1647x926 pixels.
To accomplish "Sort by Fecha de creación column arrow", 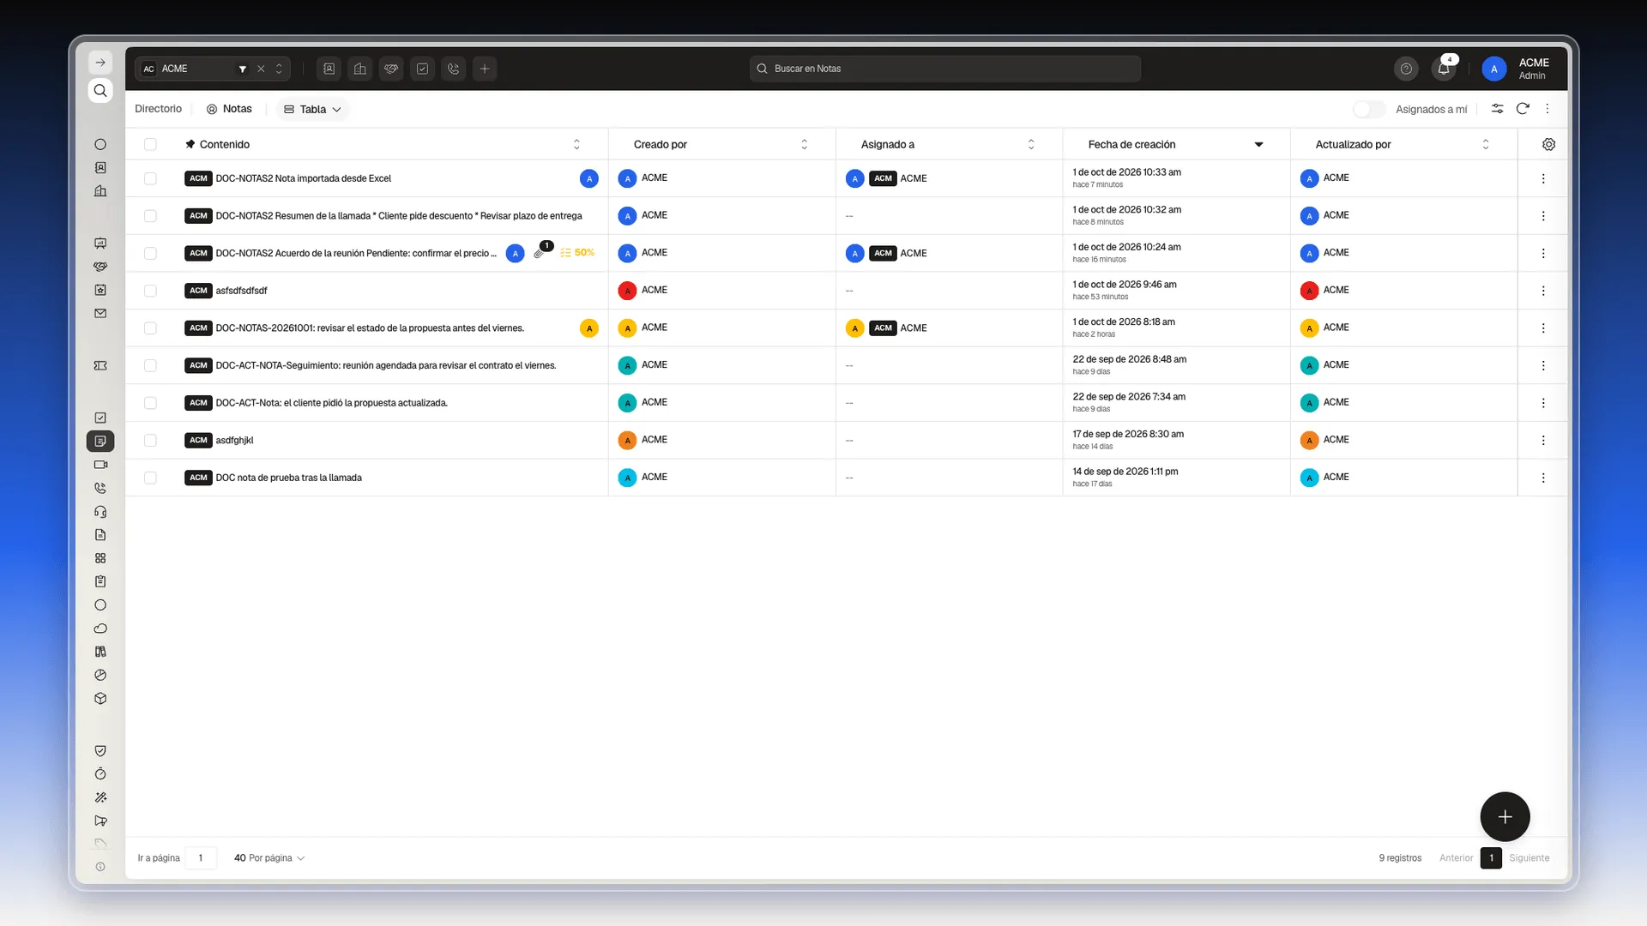I will coord(1258,144).
